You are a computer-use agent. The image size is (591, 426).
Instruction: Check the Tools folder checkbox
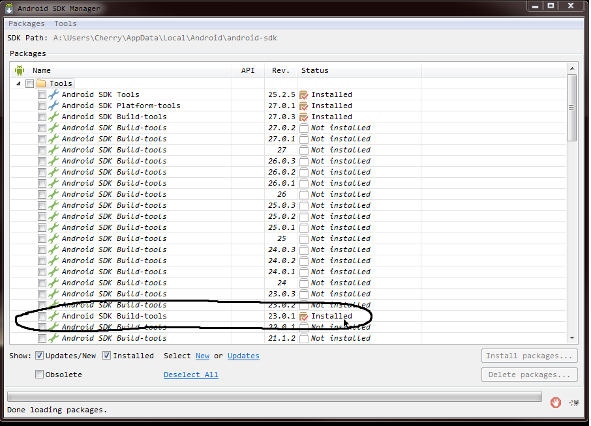click(30, 83)
